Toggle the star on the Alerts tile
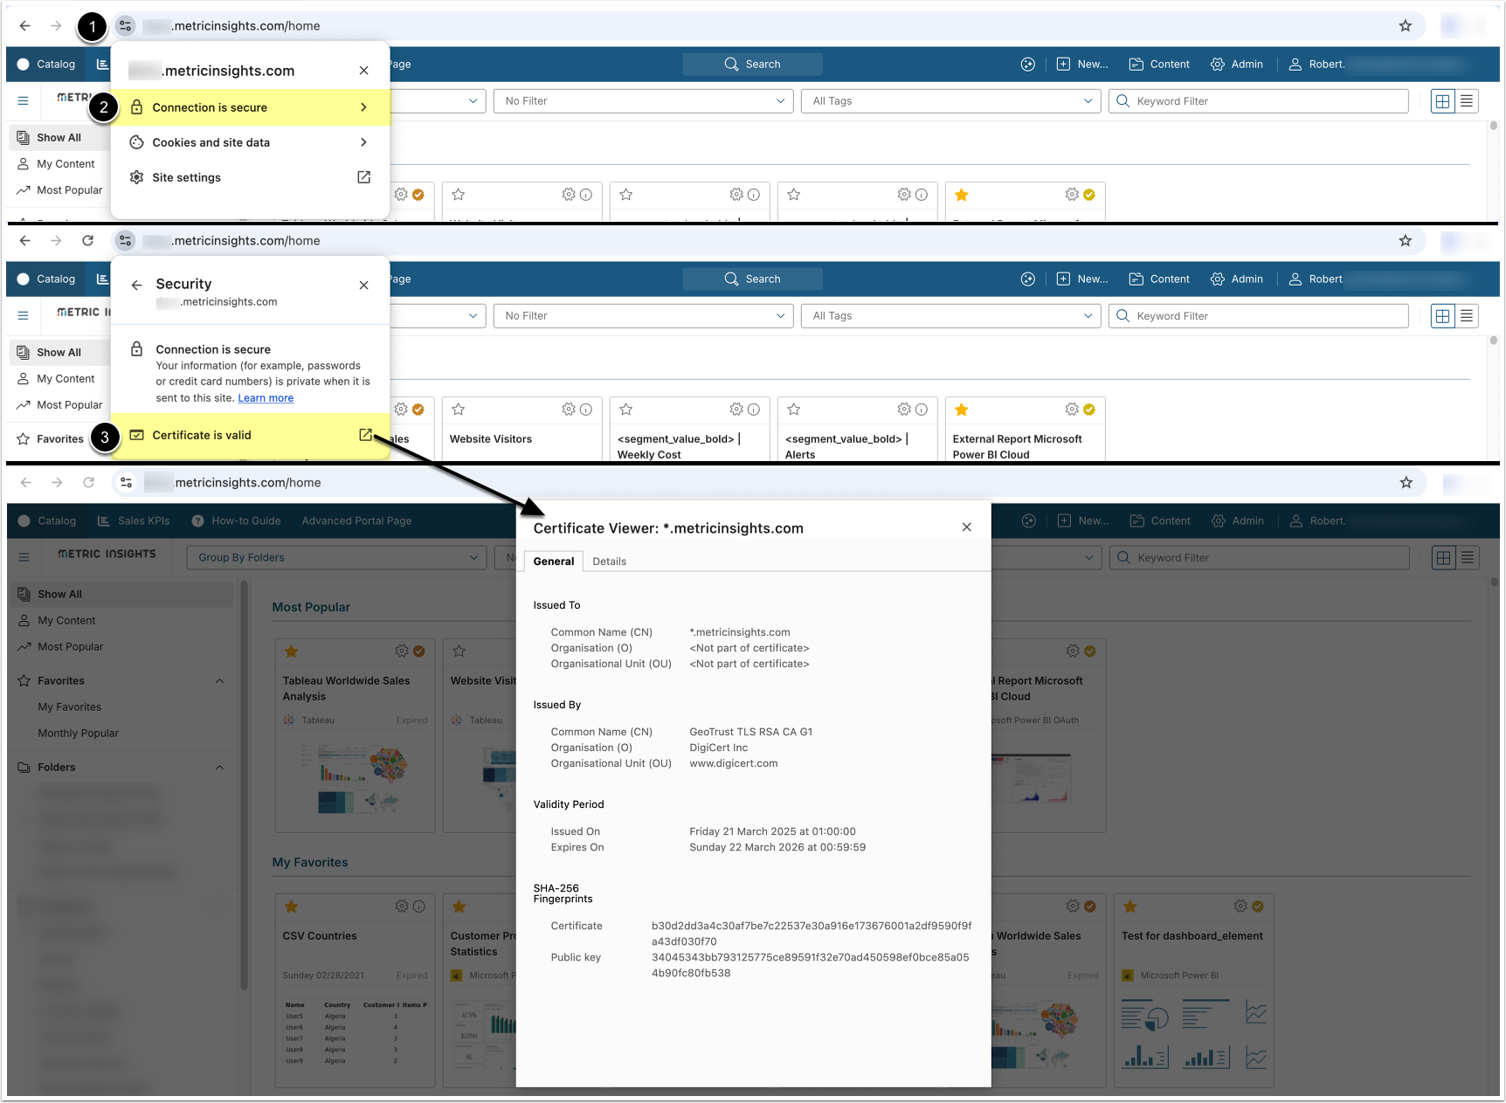 [794, 410]
